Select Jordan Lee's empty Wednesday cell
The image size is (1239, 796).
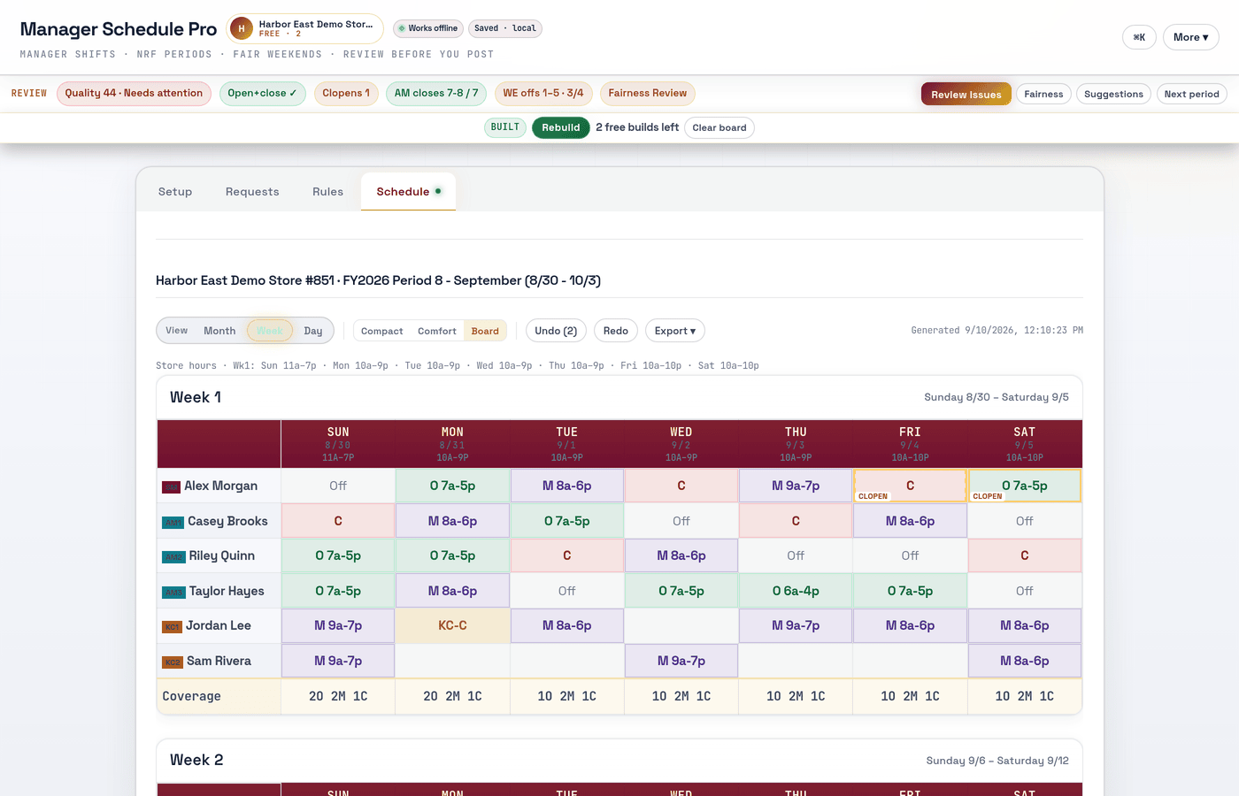click(681, 625)
